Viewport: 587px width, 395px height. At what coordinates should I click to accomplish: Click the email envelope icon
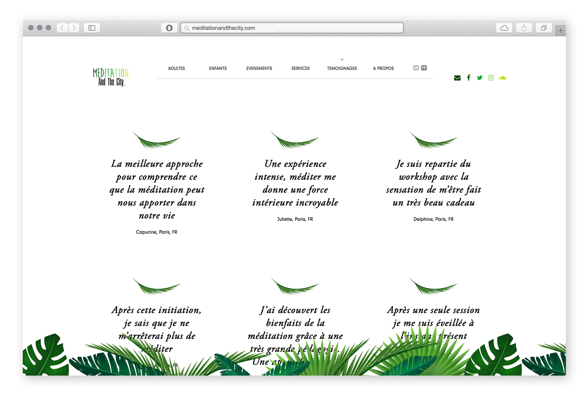point(457,78)
